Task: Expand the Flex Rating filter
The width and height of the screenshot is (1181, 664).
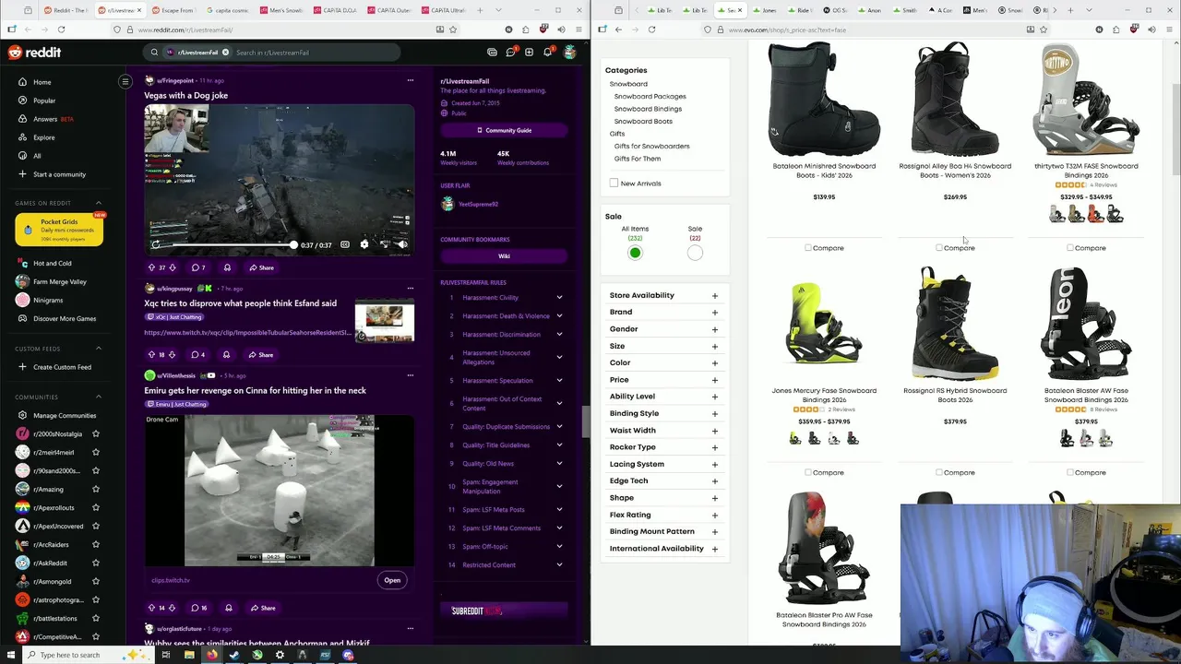Action: 715,515
